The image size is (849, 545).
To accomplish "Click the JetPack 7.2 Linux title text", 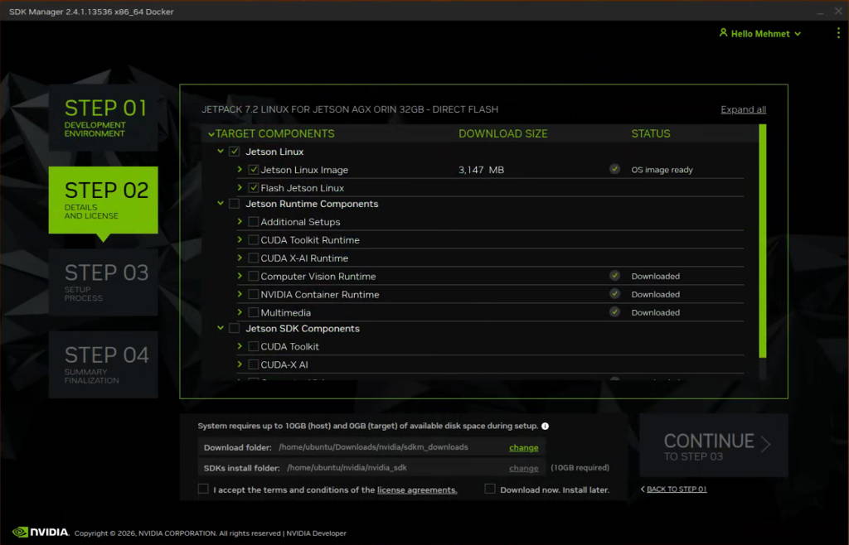I will [350, 109].
